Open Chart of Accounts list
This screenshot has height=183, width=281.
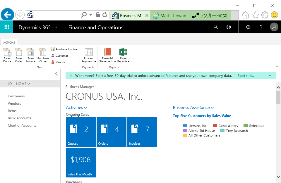(22, 125)
